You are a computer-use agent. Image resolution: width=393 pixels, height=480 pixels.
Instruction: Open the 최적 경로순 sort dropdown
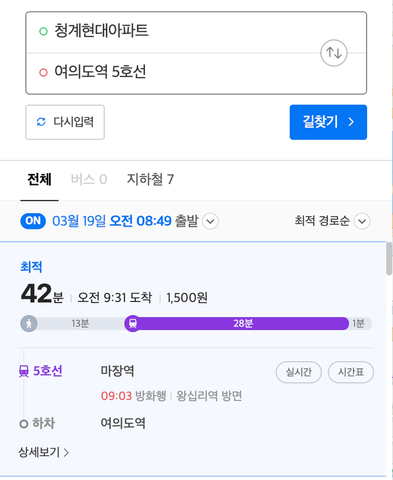click(x=332, y=221)
